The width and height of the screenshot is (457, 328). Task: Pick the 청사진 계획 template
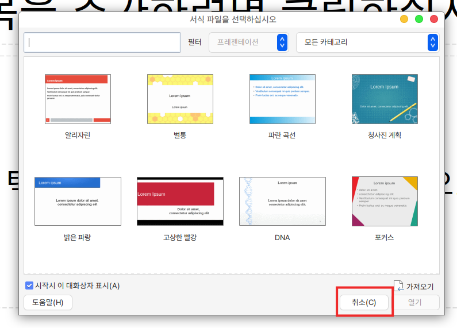point(385,99)
